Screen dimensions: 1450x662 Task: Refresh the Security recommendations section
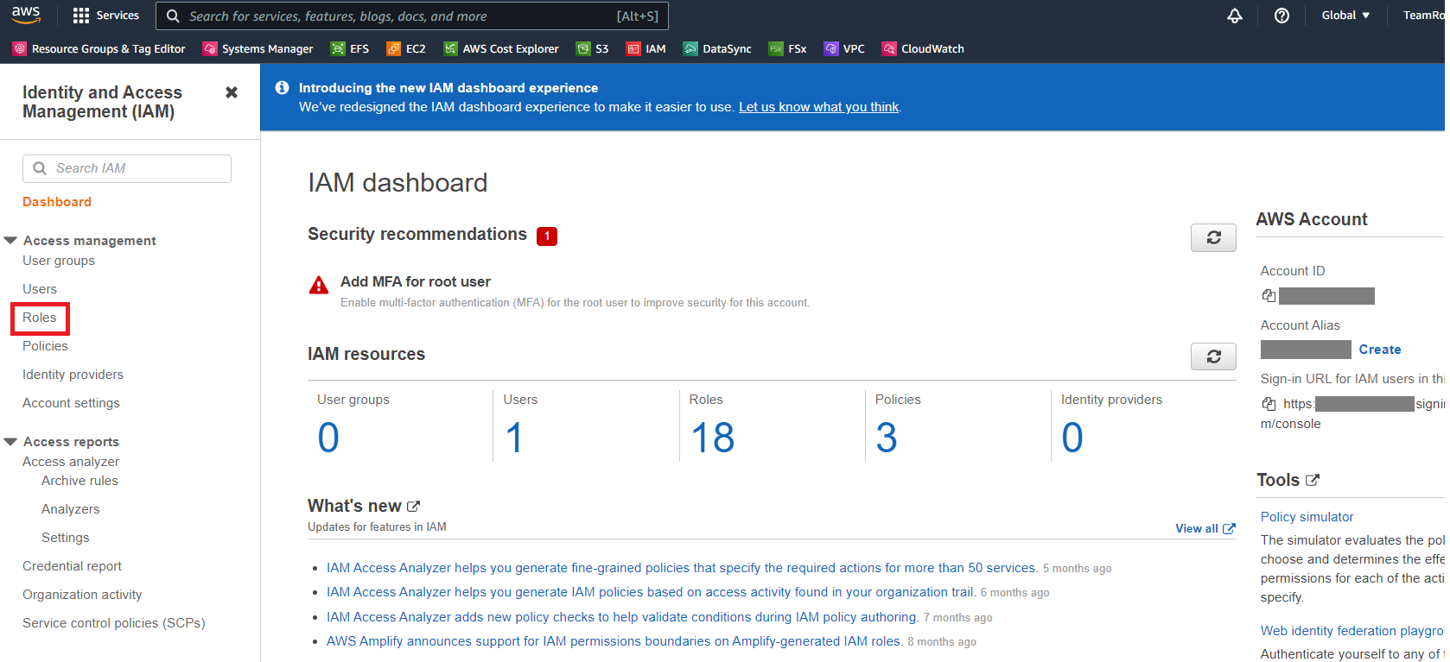(x=1213, y=237)
